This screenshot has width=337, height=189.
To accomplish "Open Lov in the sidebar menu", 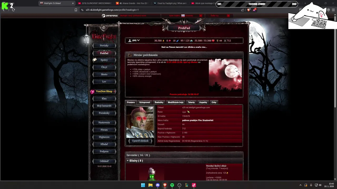I will pyautogui.click(x=104, y=82).
